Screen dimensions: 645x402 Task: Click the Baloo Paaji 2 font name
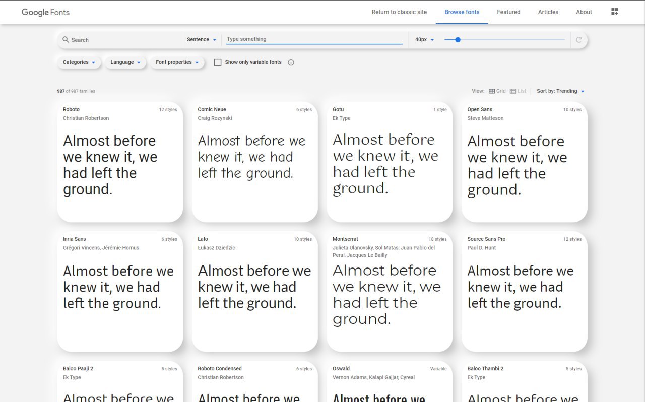(78, 369)
